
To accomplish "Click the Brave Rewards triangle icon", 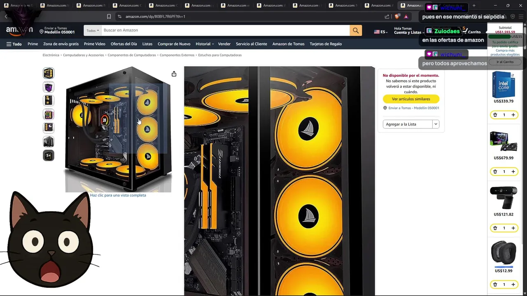I will pos(406,16).
